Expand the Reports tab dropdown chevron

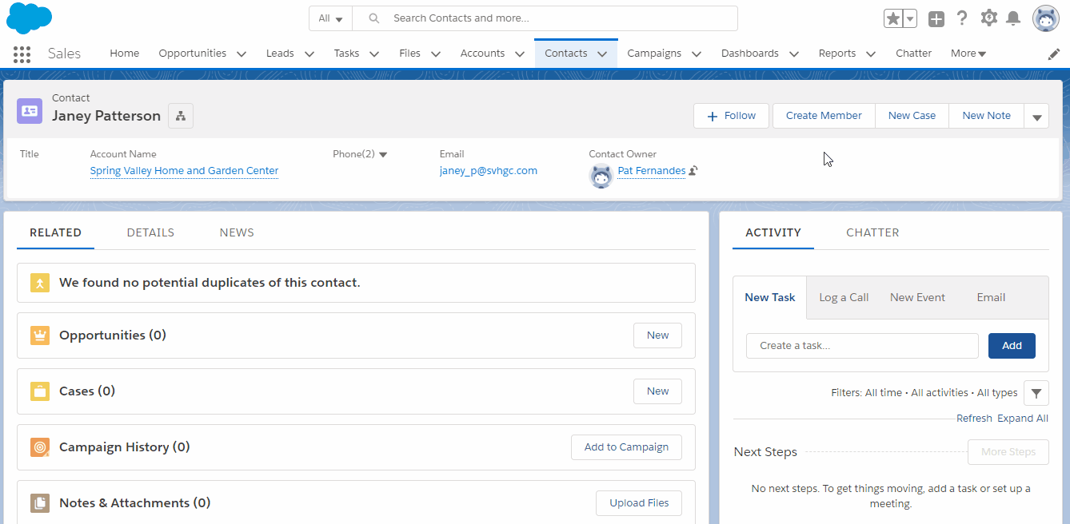point(871,54)
